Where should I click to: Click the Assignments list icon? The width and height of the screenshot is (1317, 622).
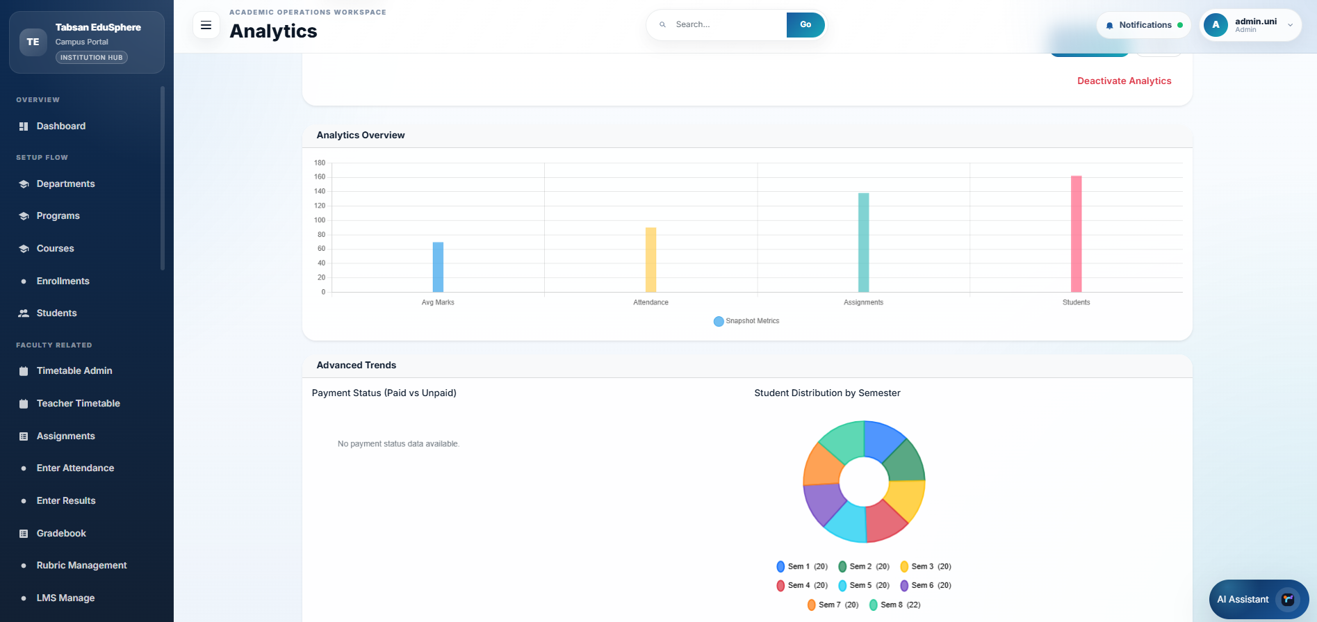[24, 436]
